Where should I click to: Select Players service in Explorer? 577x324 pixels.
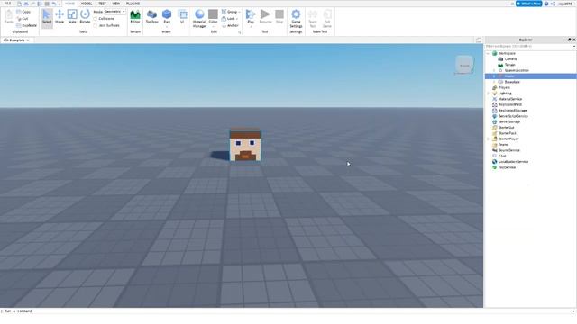[x=504, y=88]
